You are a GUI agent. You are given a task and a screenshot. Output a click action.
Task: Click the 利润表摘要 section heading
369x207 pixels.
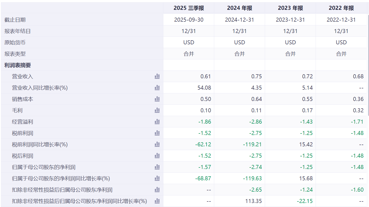point(18,65)
